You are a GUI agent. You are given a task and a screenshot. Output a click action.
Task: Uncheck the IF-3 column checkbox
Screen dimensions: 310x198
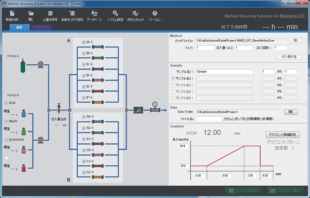pos(84,98)
